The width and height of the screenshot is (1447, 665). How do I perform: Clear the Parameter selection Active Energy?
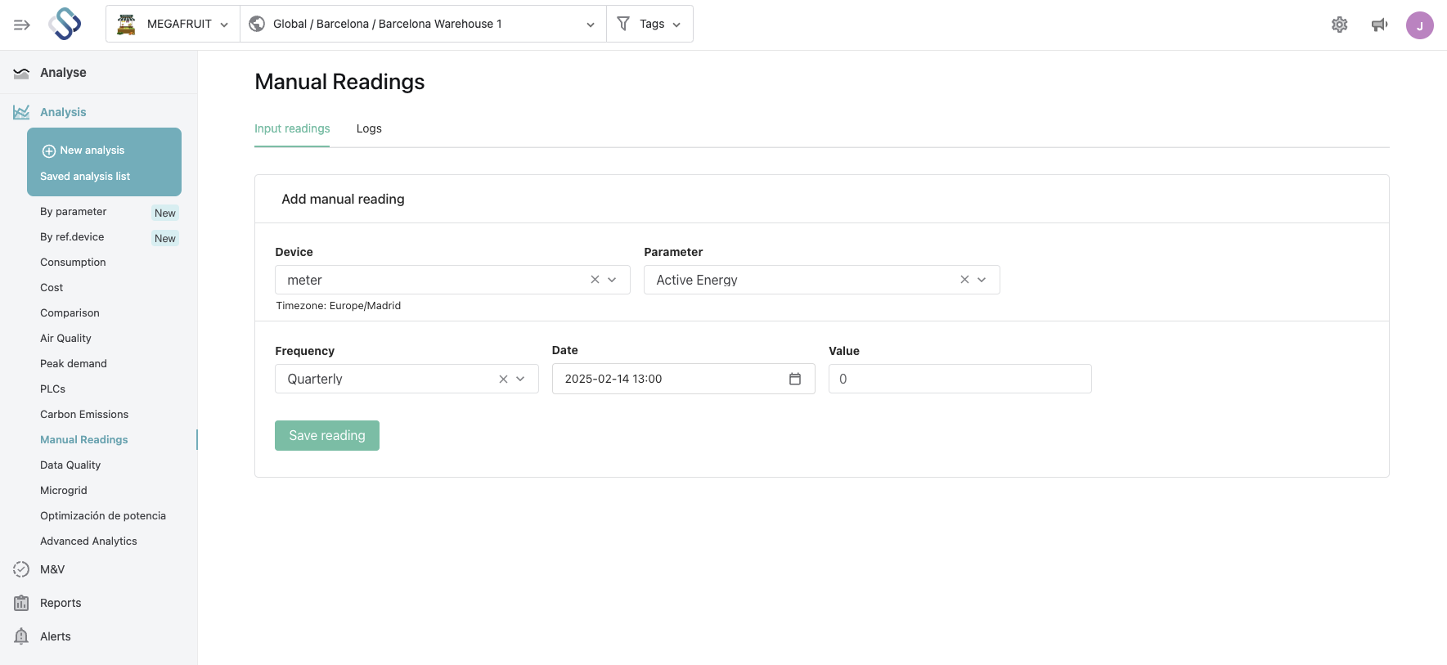tap(964, 280)
